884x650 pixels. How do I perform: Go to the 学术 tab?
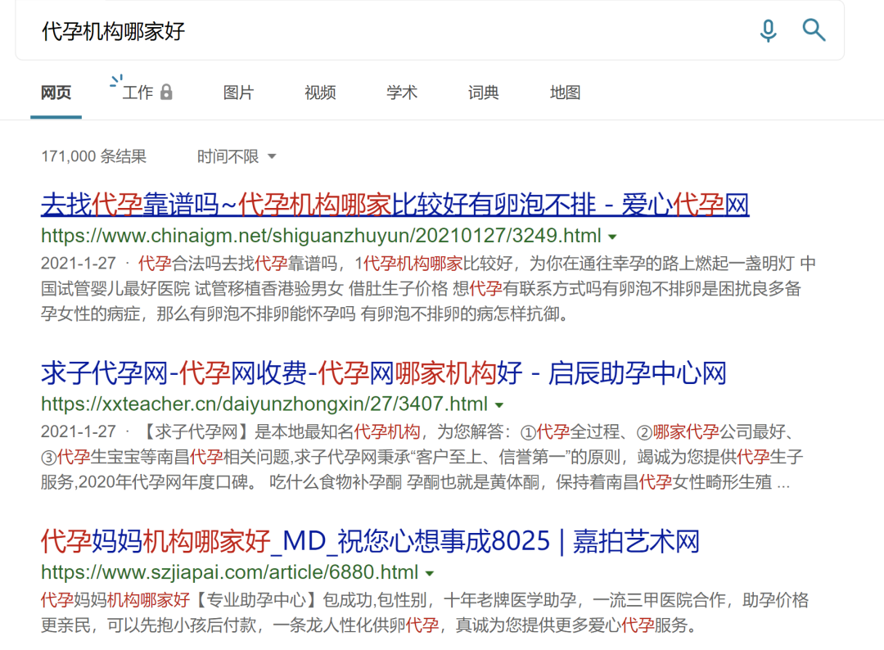402,93
